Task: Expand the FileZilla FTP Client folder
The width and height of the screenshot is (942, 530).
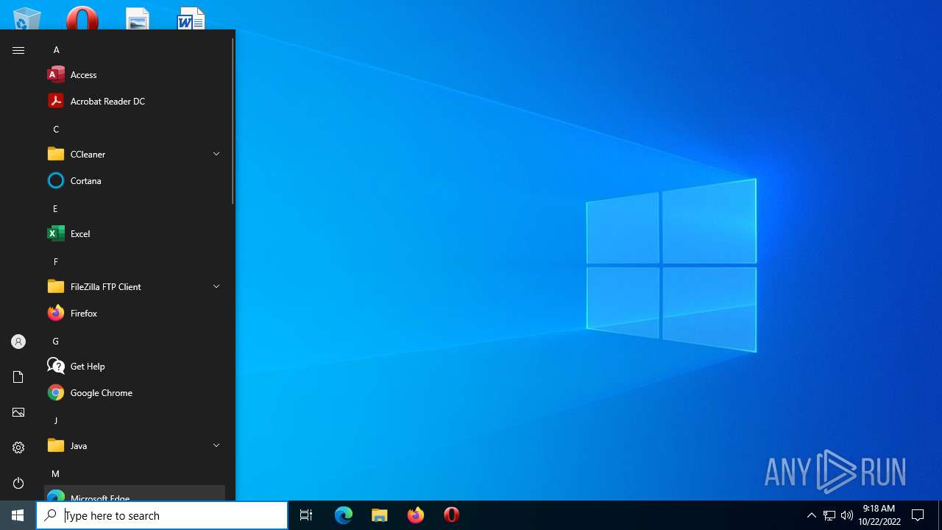Action: point(135,286)
